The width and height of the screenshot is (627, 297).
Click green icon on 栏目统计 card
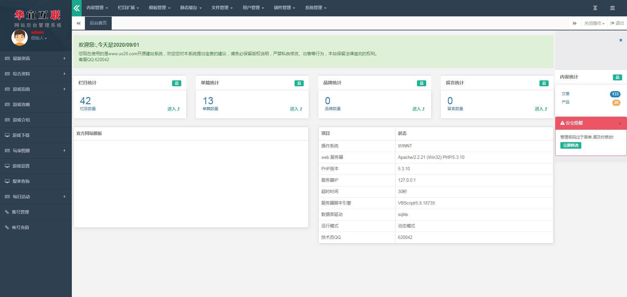coord(177,83)
